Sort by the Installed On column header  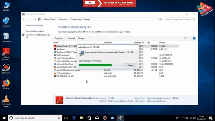pos(139,43)
